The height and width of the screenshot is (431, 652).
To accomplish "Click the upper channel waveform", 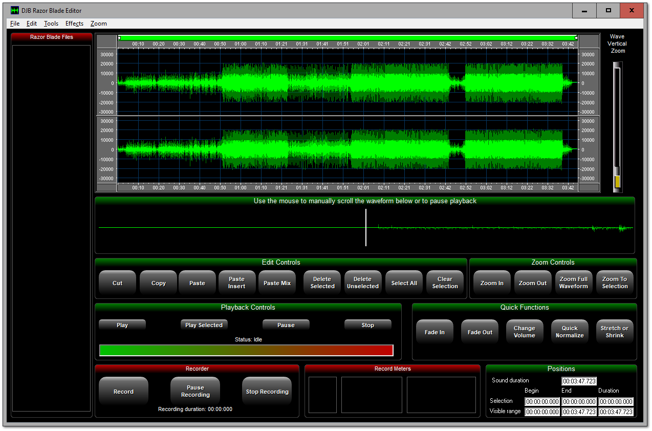I will (347, 82).
